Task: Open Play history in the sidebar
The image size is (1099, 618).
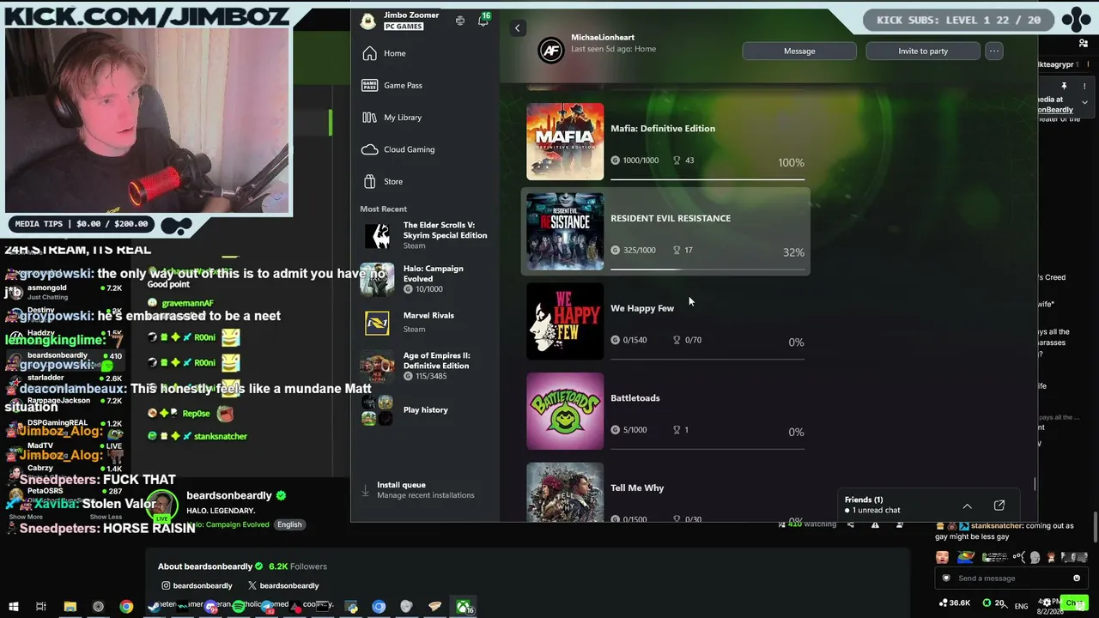Action: pos(424,409)
